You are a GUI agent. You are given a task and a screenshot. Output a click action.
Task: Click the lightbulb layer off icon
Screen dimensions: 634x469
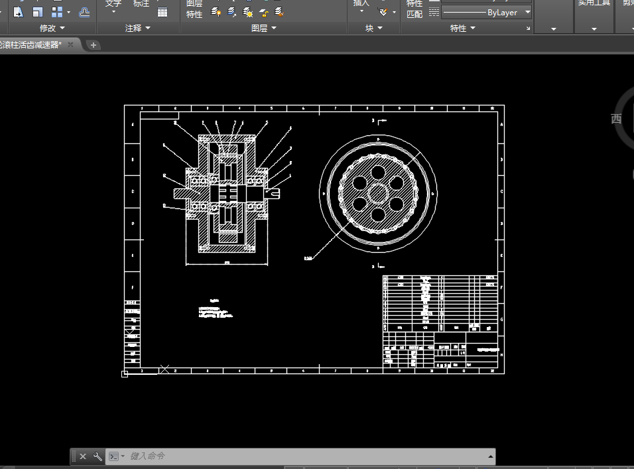(216, 13)
